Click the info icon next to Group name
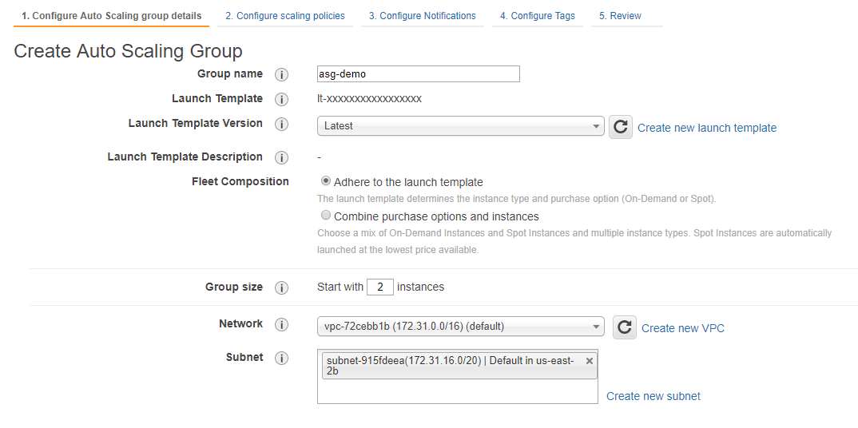 [x=281, y=74]
